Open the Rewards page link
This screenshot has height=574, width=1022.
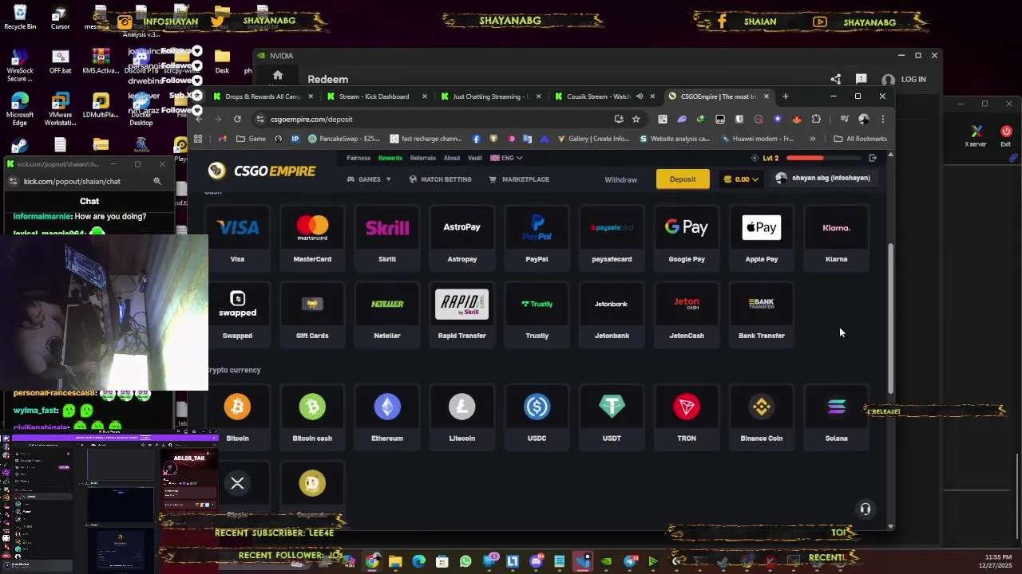tap(390, 158)
